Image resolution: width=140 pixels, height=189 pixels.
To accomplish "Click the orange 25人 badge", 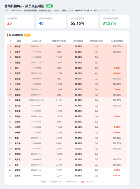I will (x=27, y=35).
